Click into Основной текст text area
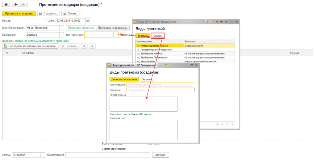Image resolution: width=316 pixels, height=167 pixels. [x=143, y=130]
